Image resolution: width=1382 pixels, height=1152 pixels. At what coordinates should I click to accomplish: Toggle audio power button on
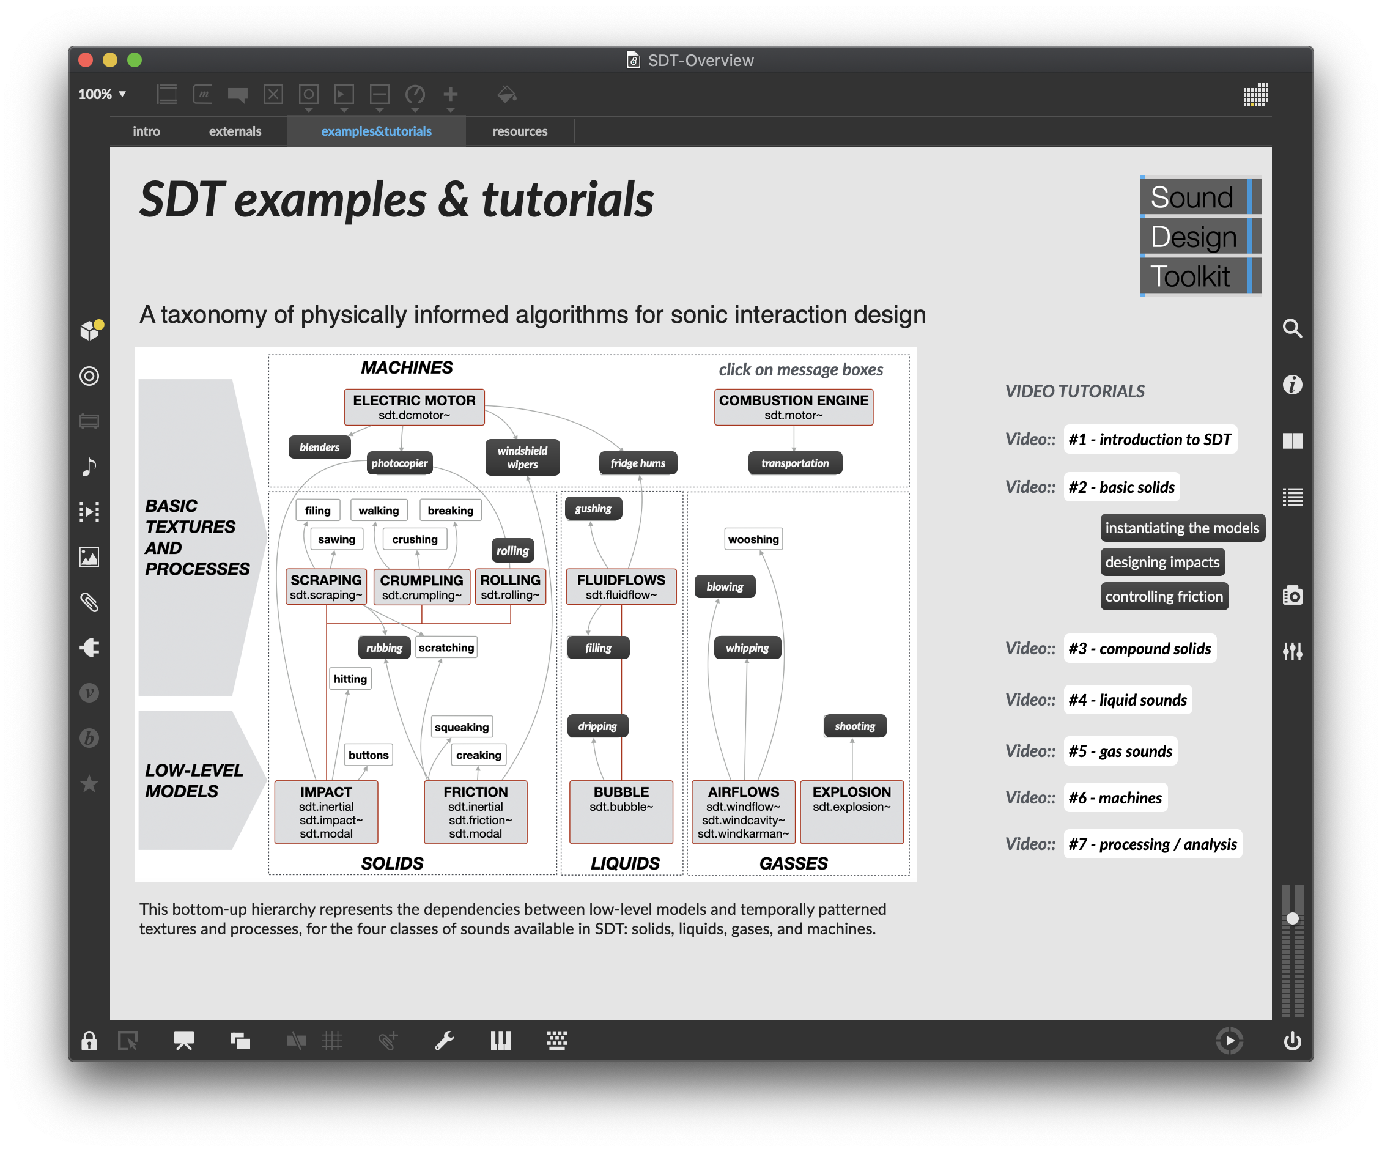click(x=1292, y=1041)
